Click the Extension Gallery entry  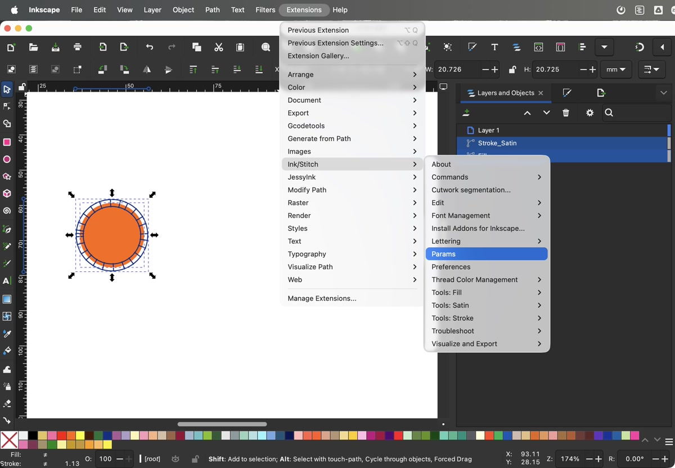(x=352, y=56)
